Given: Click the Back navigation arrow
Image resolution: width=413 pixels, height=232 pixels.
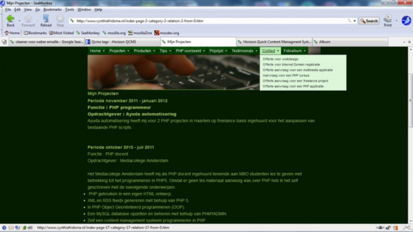Looking at the screenshot, I should tap(10, 19).
